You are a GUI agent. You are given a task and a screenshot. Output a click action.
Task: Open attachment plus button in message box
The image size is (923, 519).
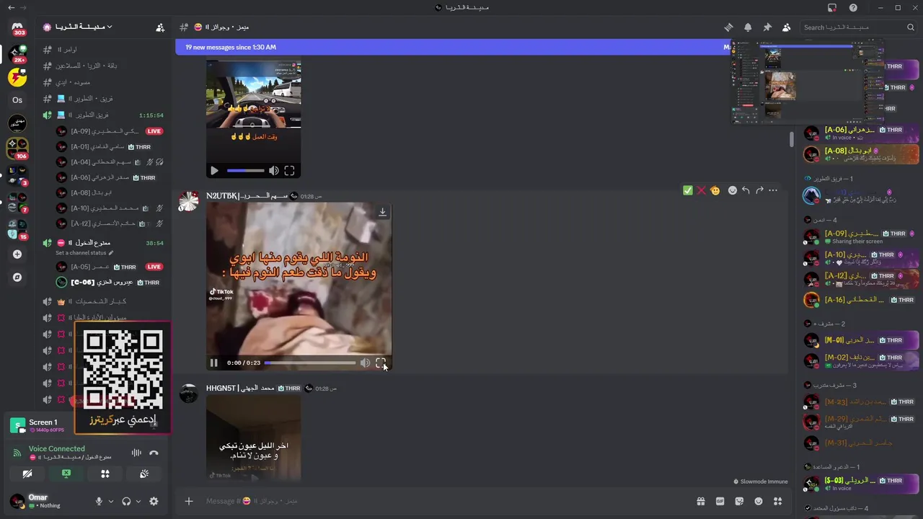(189, 501)
